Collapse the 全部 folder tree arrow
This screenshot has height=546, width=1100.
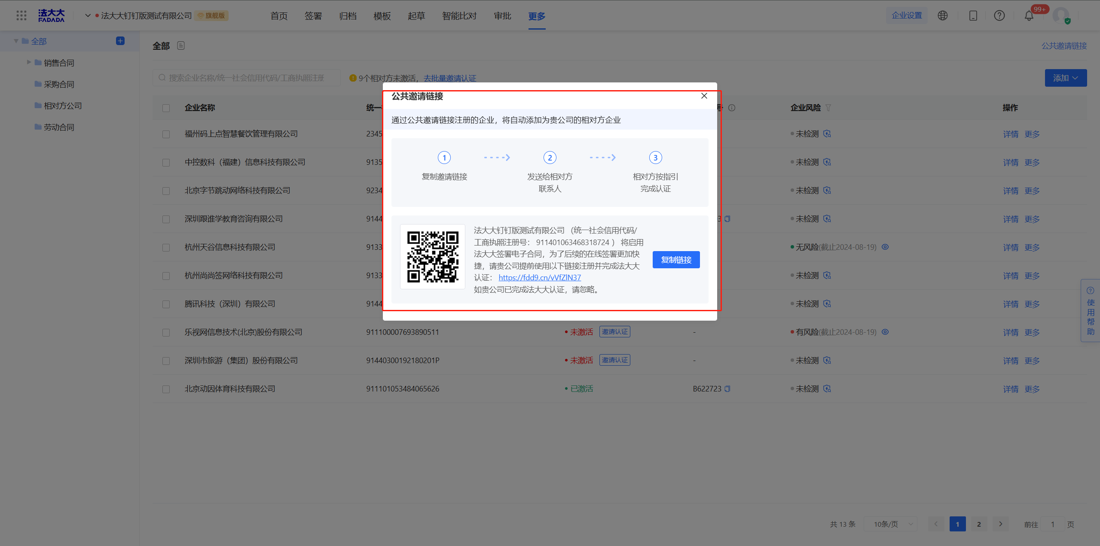16,41
